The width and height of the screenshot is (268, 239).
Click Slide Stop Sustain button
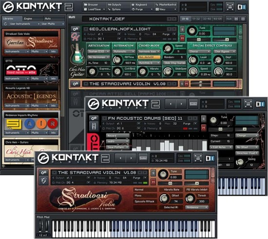coord(174,63)
